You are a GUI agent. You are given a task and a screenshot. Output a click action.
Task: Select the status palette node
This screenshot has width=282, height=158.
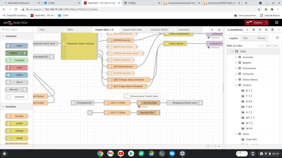(17, 75)
